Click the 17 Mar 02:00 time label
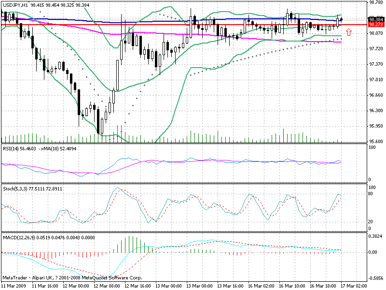 click(x=354, y=286)
